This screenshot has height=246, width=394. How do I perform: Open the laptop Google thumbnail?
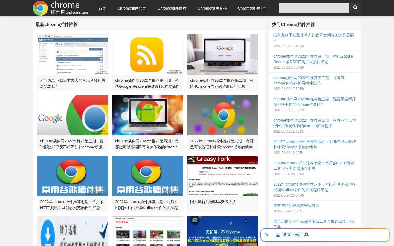(223, 54)
